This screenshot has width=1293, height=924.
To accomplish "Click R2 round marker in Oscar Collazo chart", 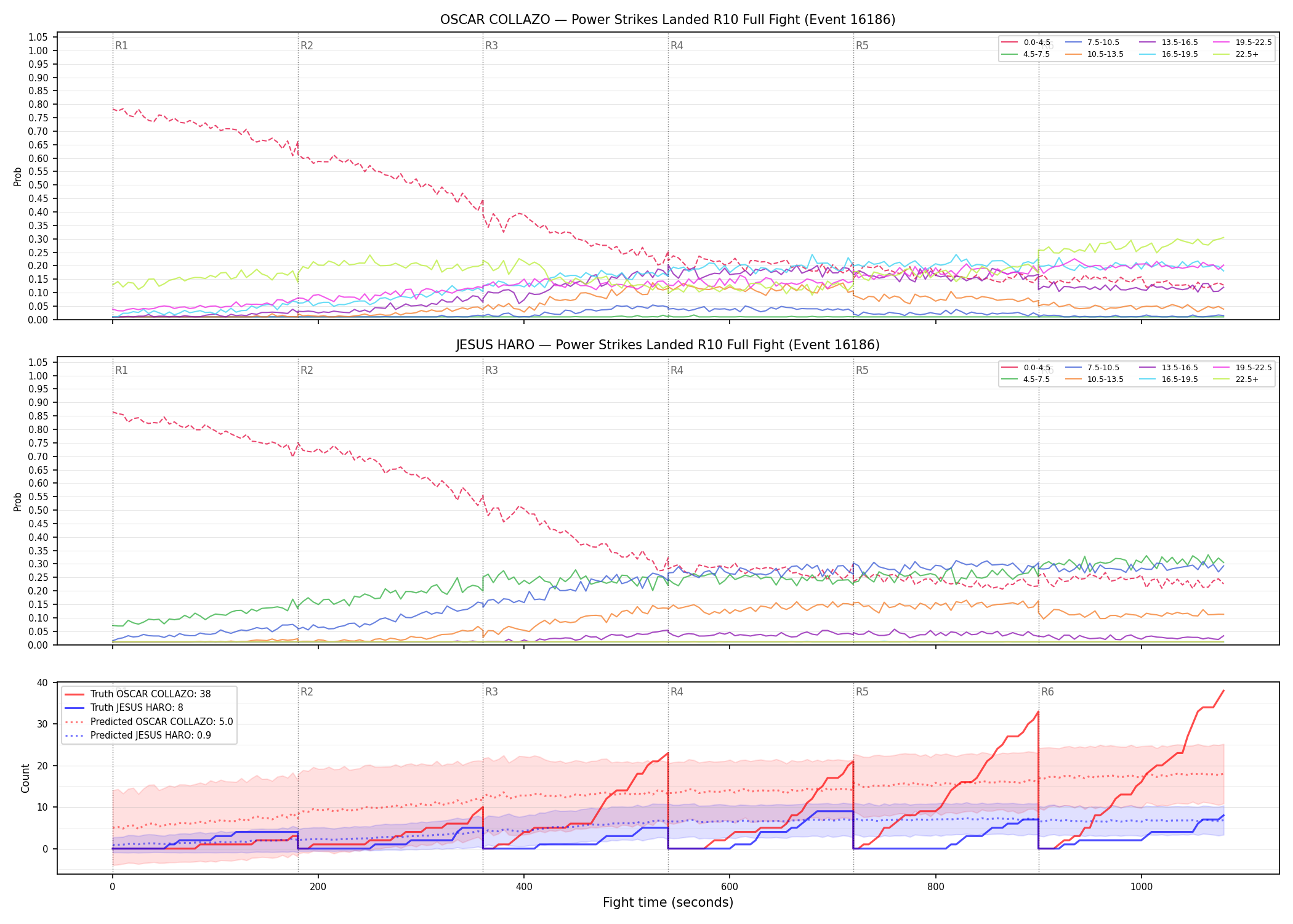I will (307, 46).
